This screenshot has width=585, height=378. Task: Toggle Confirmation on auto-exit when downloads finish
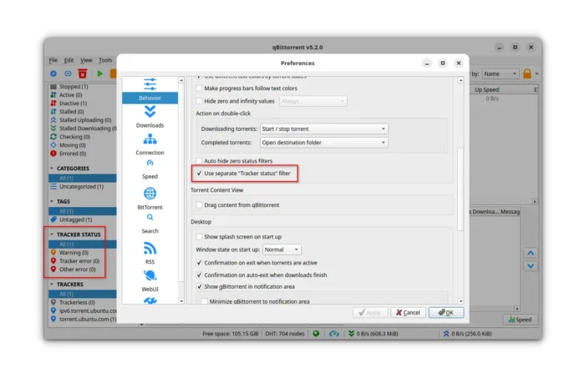199,275
